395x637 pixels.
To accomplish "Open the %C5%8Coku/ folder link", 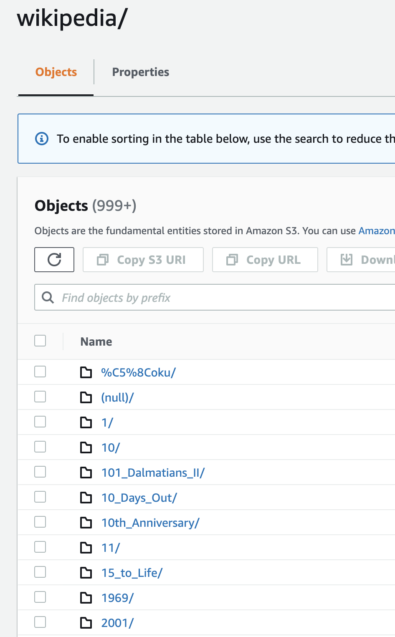I will tap(139, 372).
